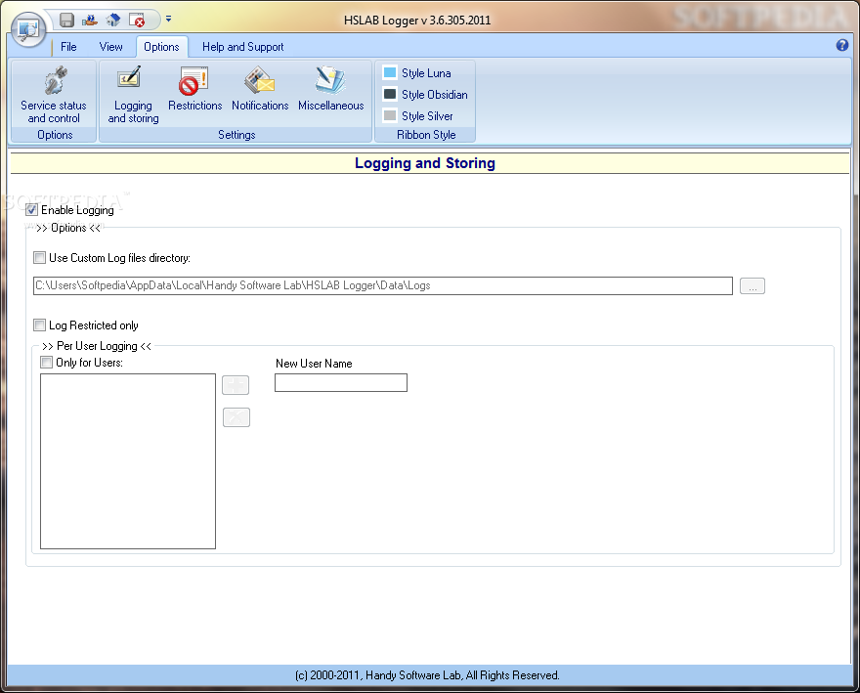Click the window with red X icon
The height and width of the screenshot is (693, 860).
tap(137, 21)
